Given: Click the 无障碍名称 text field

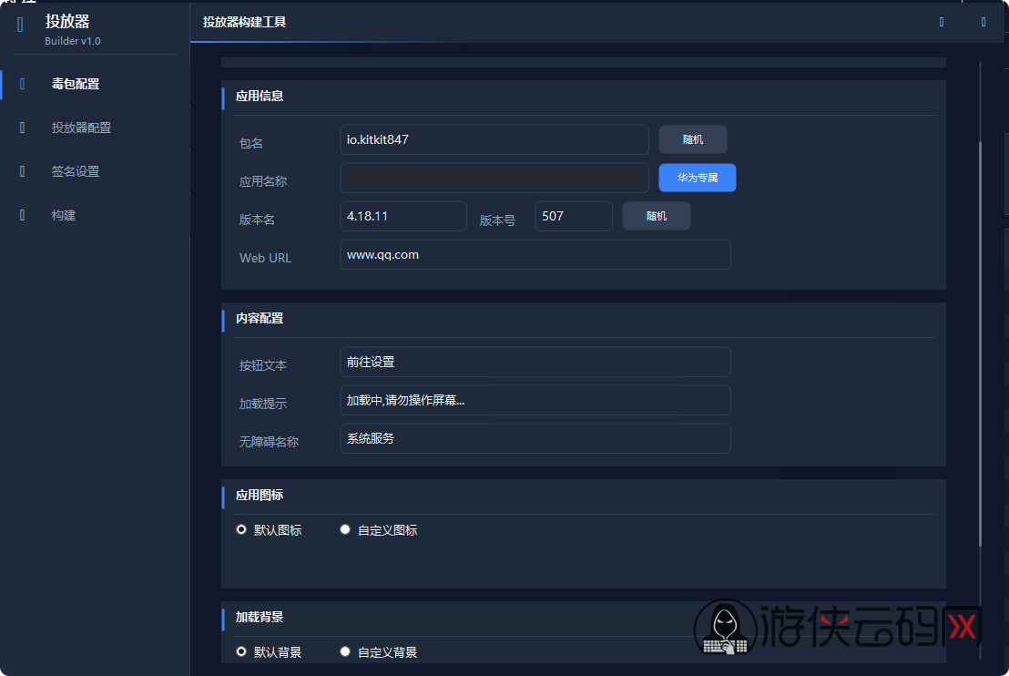Looking at the screenshot, I should (535, 438).
